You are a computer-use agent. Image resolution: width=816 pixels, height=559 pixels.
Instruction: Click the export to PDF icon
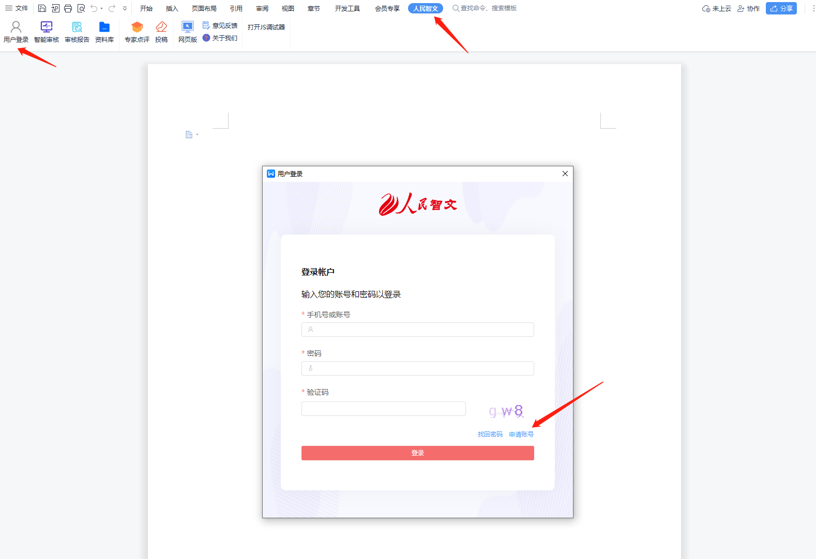[x=55, y=8]
